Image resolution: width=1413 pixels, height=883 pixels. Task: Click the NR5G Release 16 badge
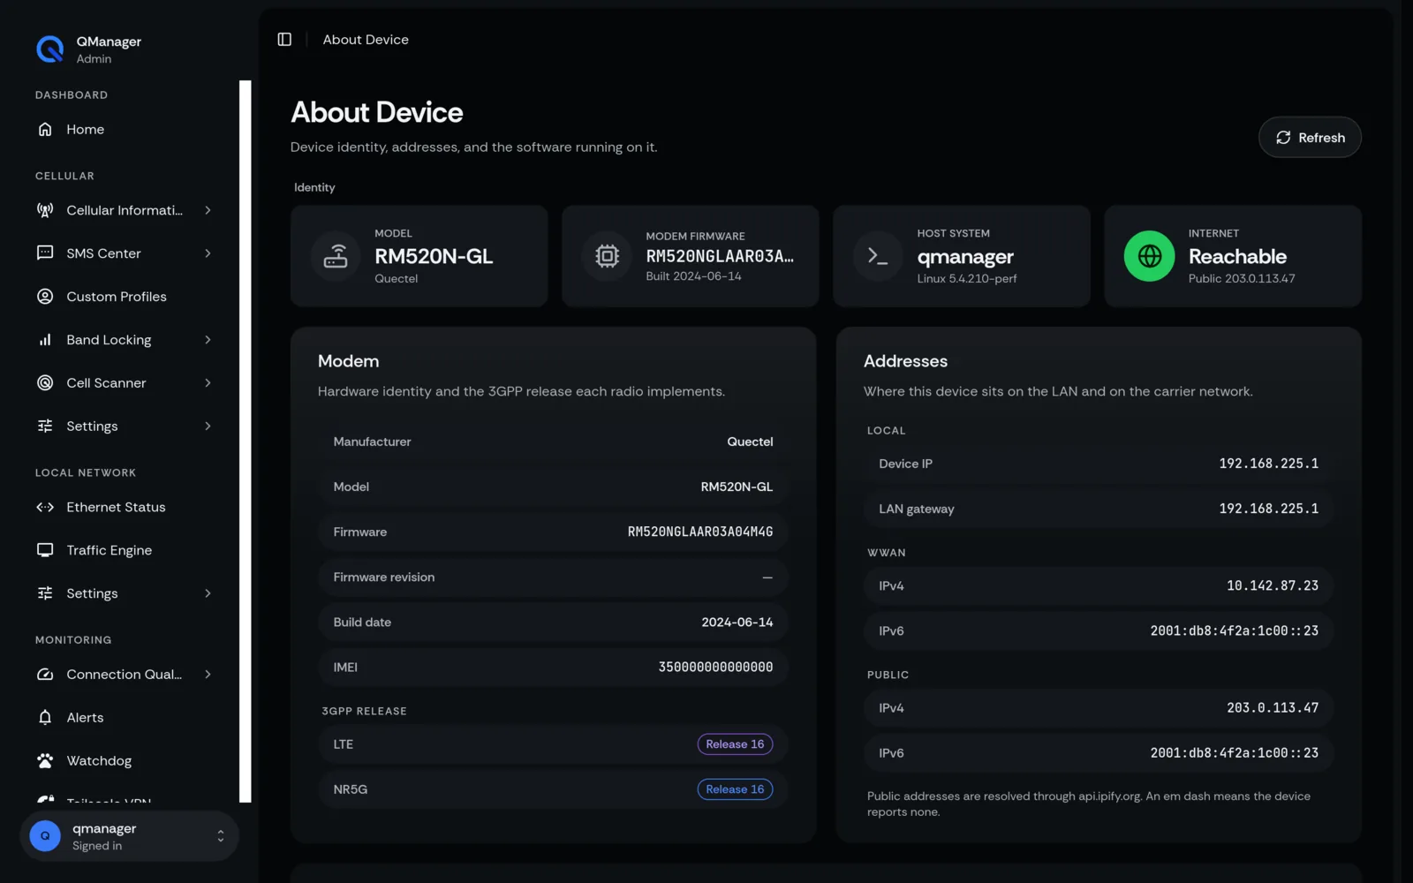coord(735,789)
